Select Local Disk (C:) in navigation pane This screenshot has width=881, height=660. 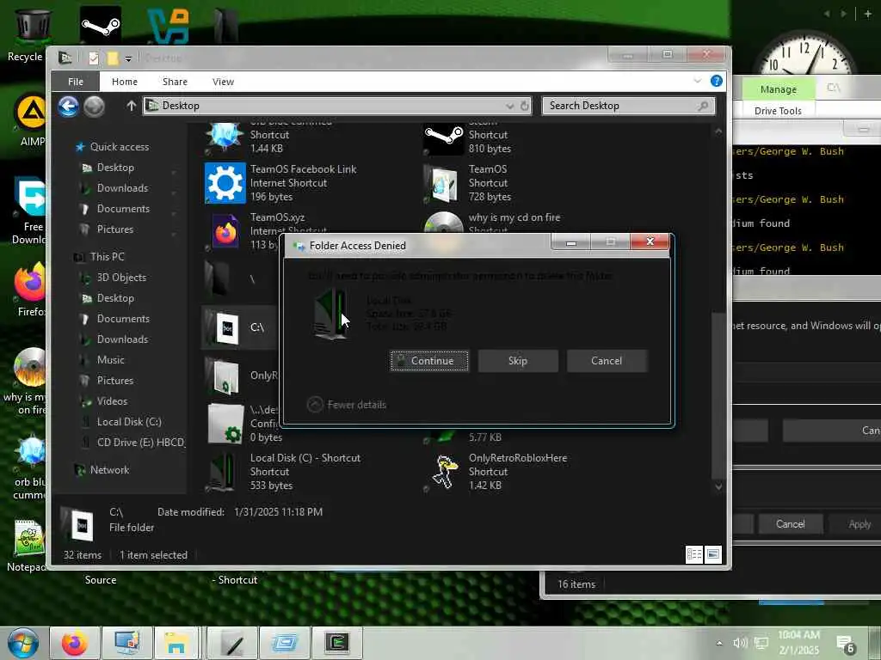(x=129, y=422)
